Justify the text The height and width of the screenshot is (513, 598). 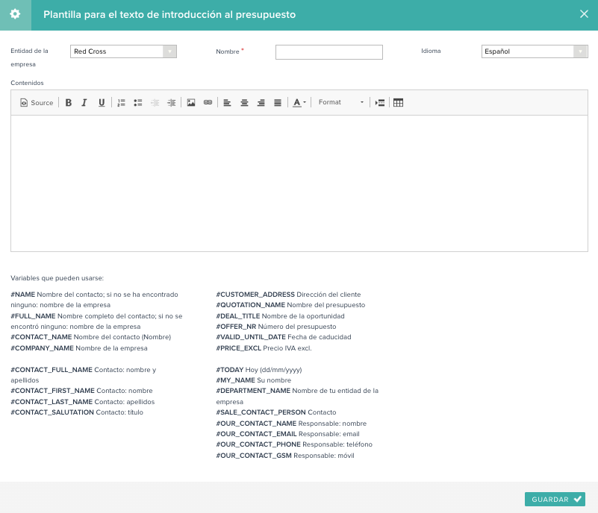click(278, 102)
